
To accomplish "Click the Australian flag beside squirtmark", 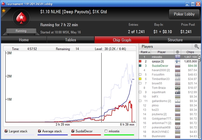I will pyautogui.click(x=177, y=92).
